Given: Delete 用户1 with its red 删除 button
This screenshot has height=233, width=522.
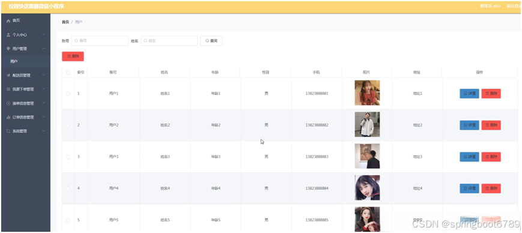Looking at the screenshot, I should point(491,94).
